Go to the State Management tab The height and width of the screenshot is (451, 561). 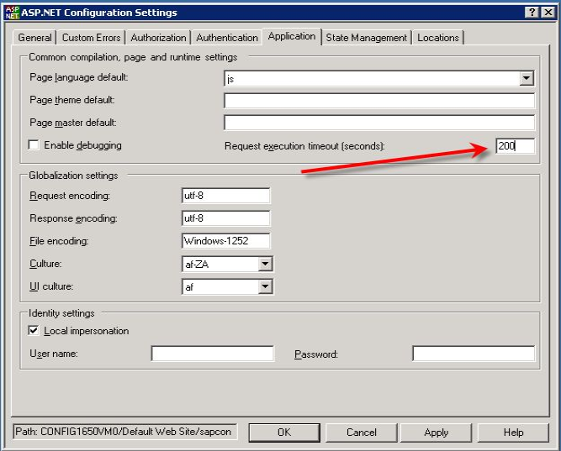click(x=366, y=38)
